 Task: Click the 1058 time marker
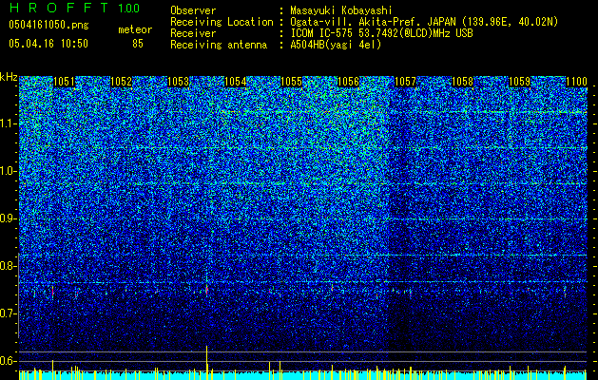tap(462, 82)
